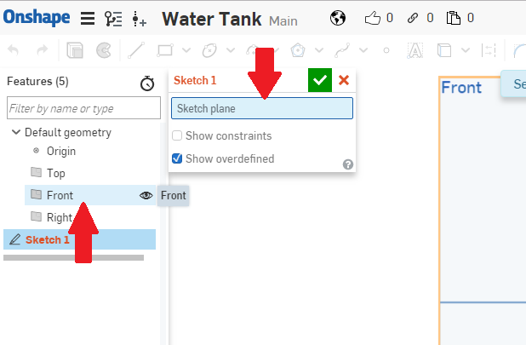Viewport: 526px width, 345px height.
Task: Enable the Show constraints checkbox
Action: pos(177,135)
